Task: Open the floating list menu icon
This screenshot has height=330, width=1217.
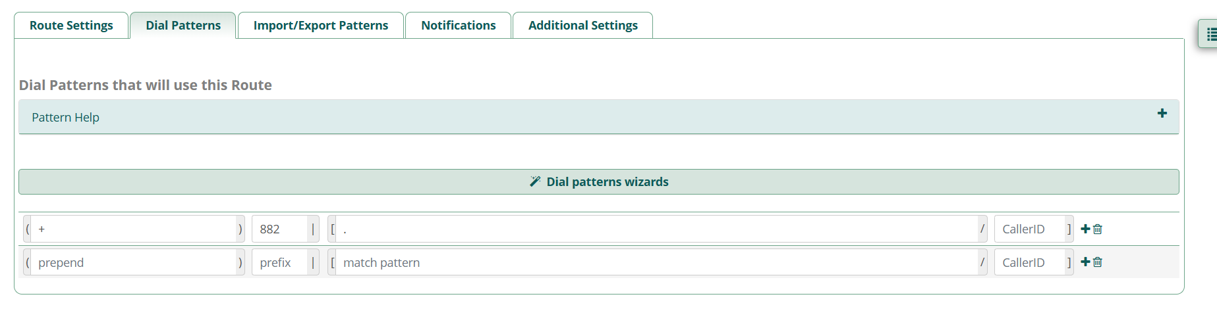Action: [1211, 34]
